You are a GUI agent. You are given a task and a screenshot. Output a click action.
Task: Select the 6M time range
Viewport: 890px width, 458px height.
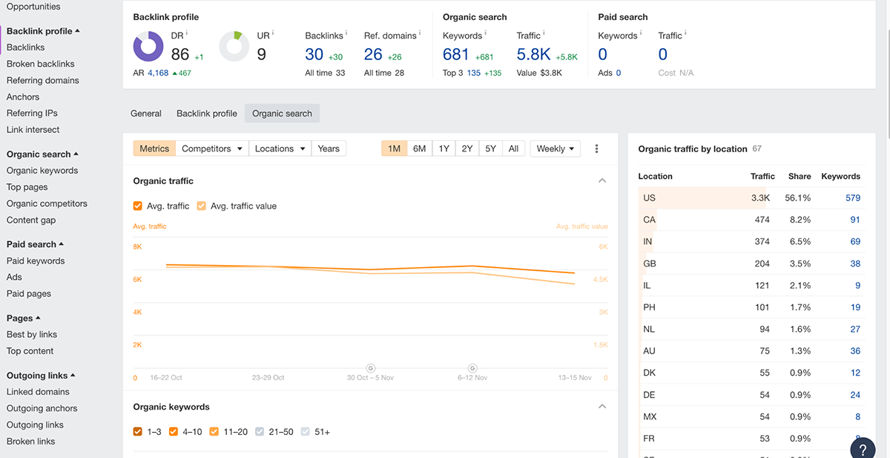click(x=419, y=148)
